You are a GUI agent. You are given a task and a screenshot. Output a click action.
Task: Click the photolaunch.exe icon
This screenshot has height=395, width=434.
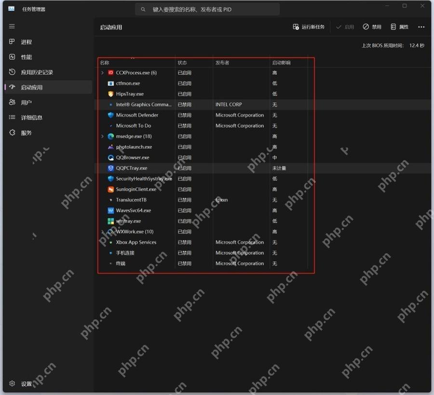pos(111,147)
